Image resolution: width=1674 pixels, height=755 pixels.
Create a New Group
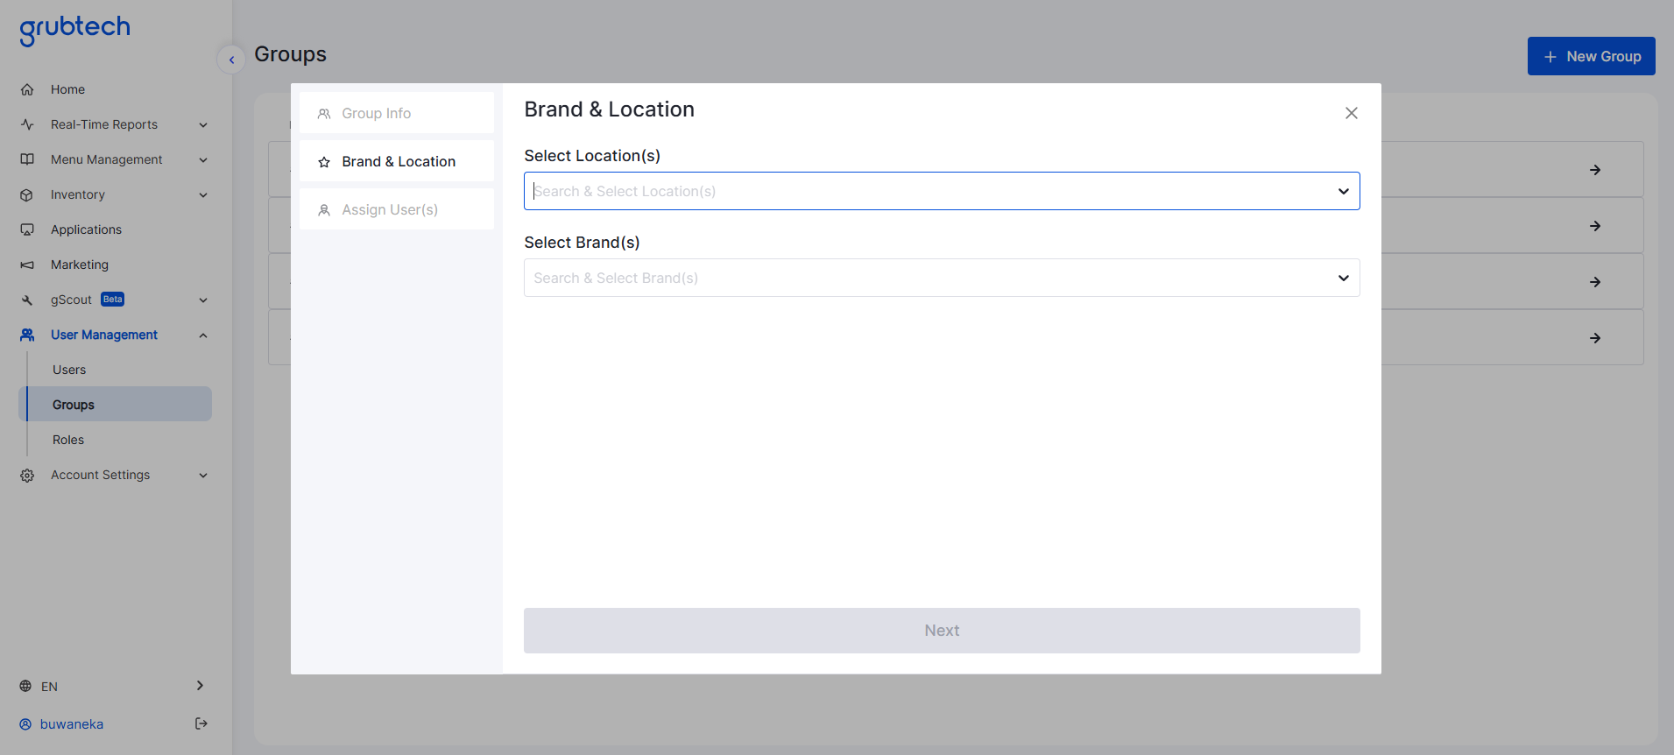click(1591, 56)
